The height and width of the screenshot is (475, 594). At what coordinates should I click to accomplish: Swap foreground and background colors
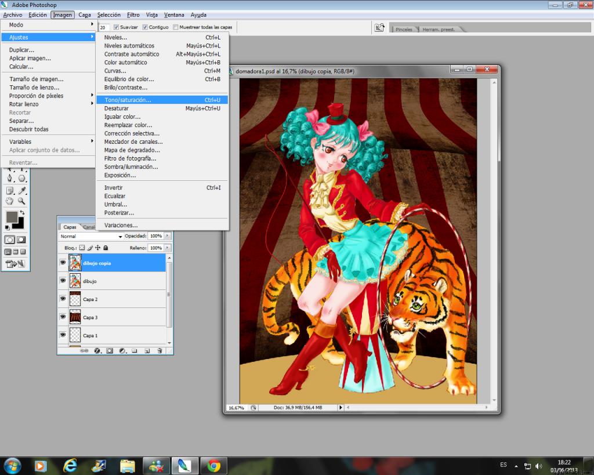[23, 212]
